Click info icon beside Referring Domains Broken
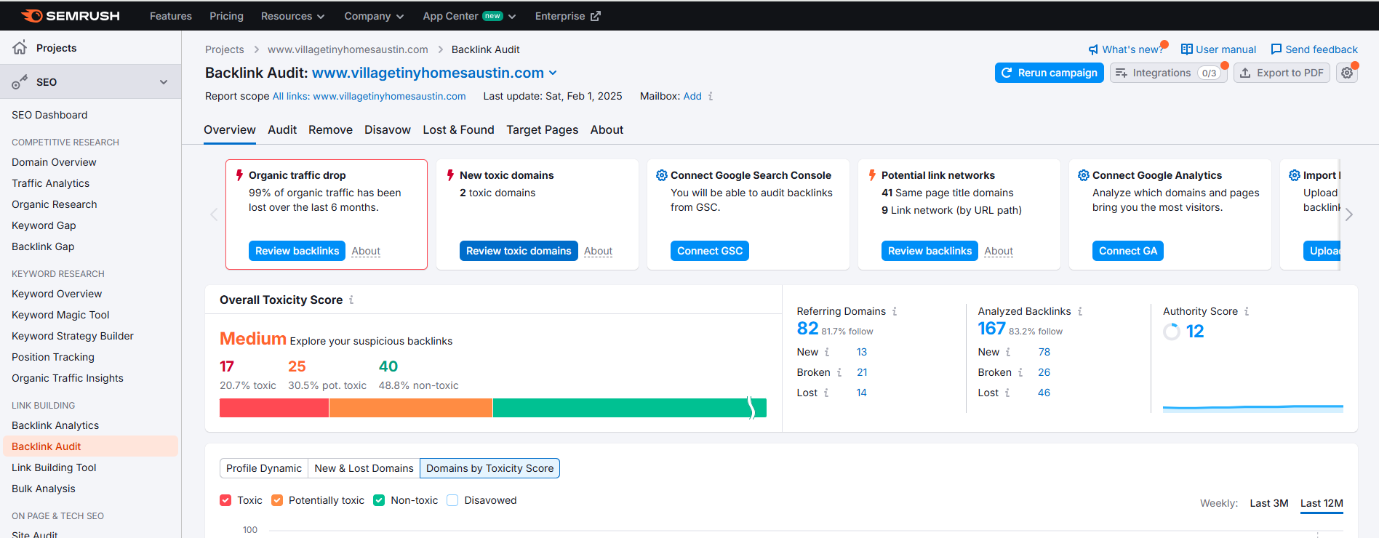1379x538 pixels. (x=839, y=372)
